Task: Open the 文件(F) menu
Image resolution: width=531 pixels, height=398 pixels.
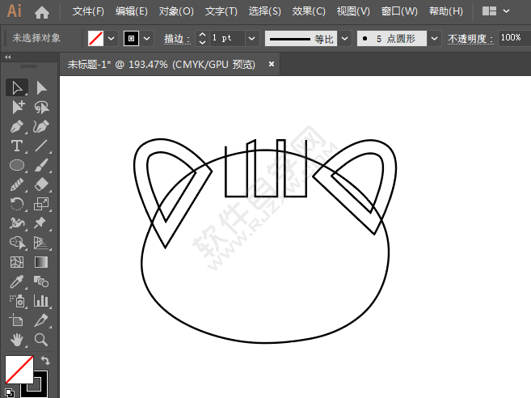Action: point(88,11)
